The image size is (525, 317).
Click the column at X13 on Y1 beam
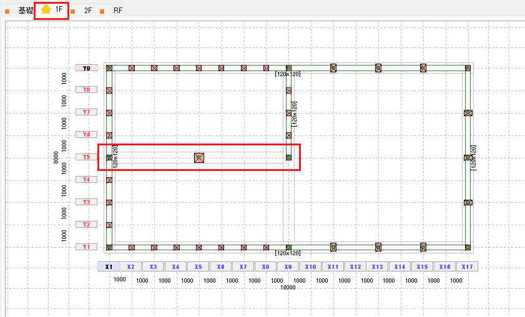click(378, 247)
